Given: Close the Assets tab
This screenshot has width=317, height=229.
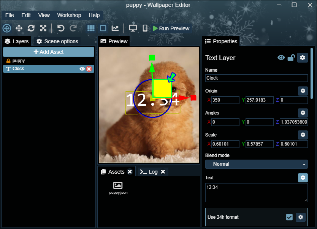Looking at the screenshot, I should 130,172.
